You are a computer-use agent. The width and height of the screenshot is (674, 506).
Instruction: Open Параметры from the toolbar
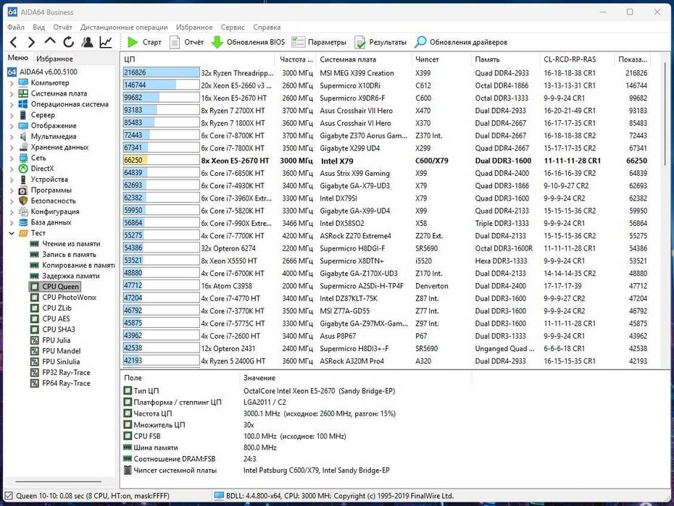319,42
